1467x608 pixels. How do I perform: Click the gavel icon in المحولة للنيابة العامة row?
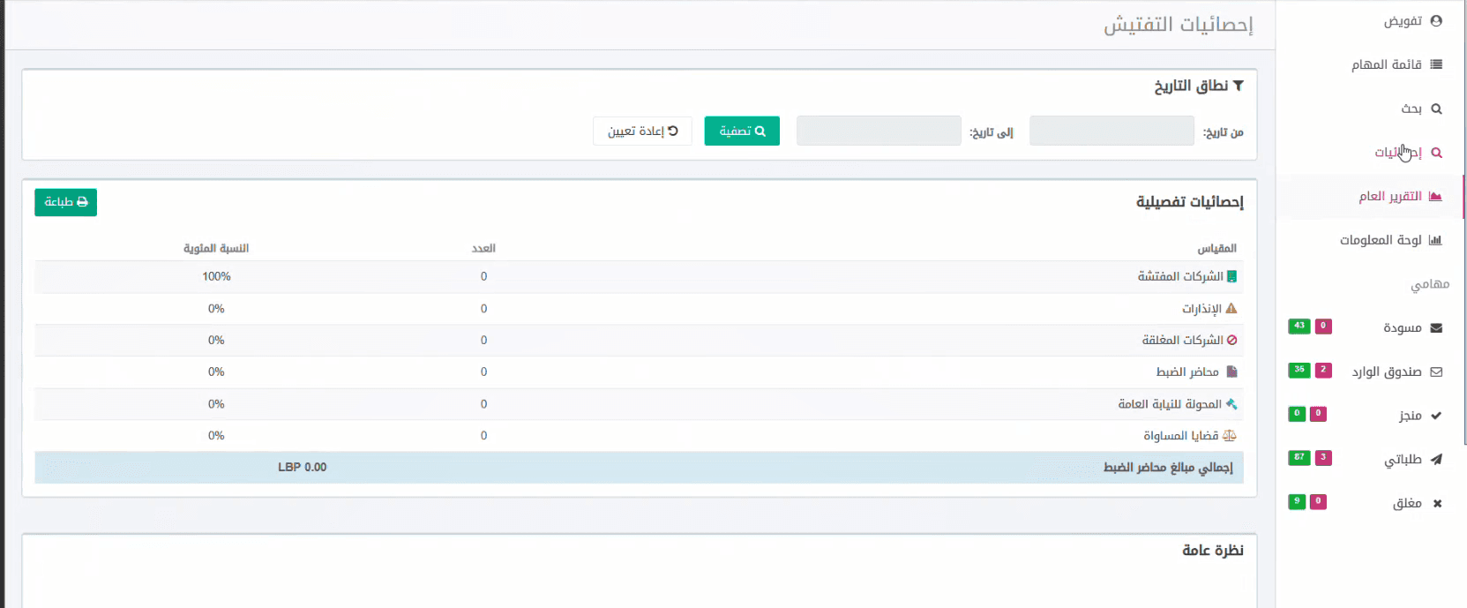(x=1231, y=404)
